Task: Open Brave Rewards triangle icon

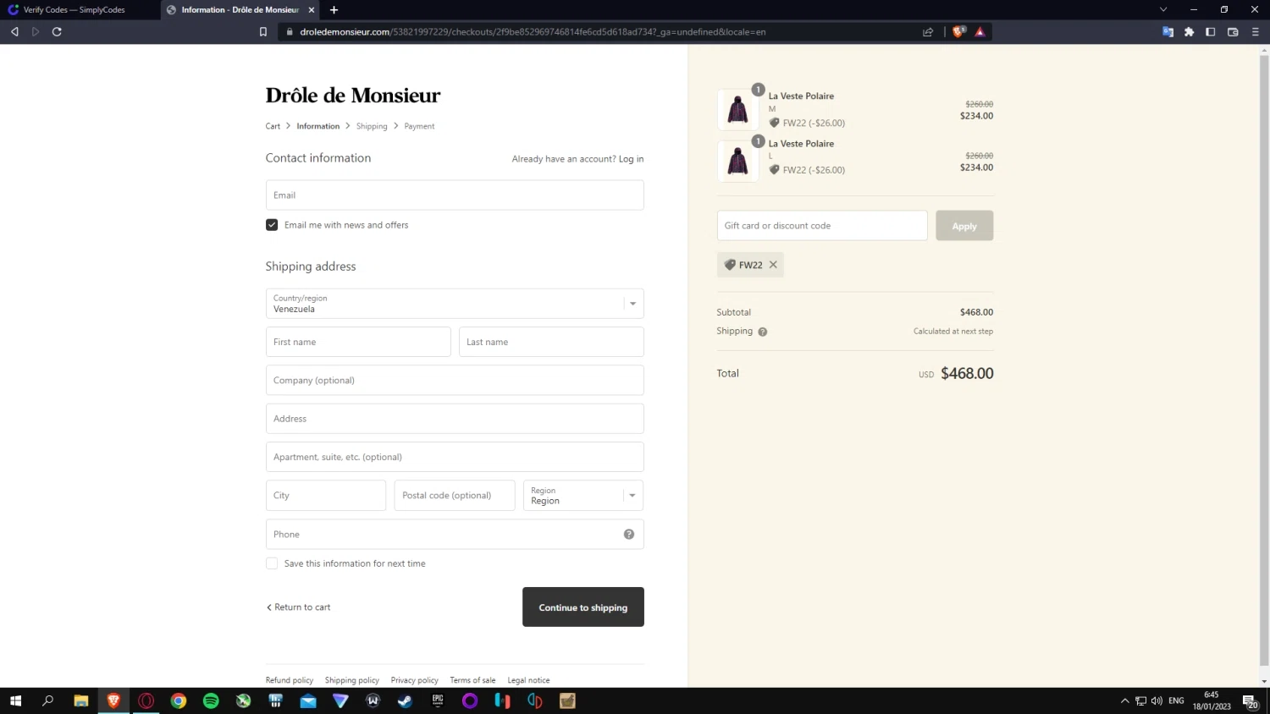Action: click(x=980, y=32)
